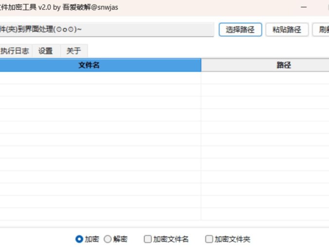
Task: Open the 关于 tab
Action: click(x=73, y=51)
